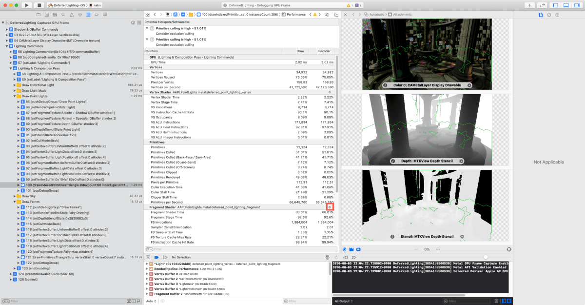The height and width of the screenshot is (305, 585).
Task: Toggle the variables view pane button
Action: 504,301
